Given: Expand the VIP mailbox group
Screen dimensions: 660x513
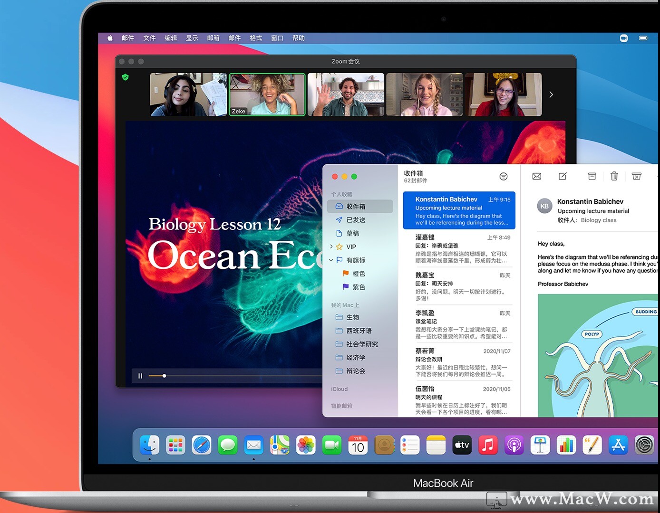Looking at the screenshot, I should click(x=331, y=247).
